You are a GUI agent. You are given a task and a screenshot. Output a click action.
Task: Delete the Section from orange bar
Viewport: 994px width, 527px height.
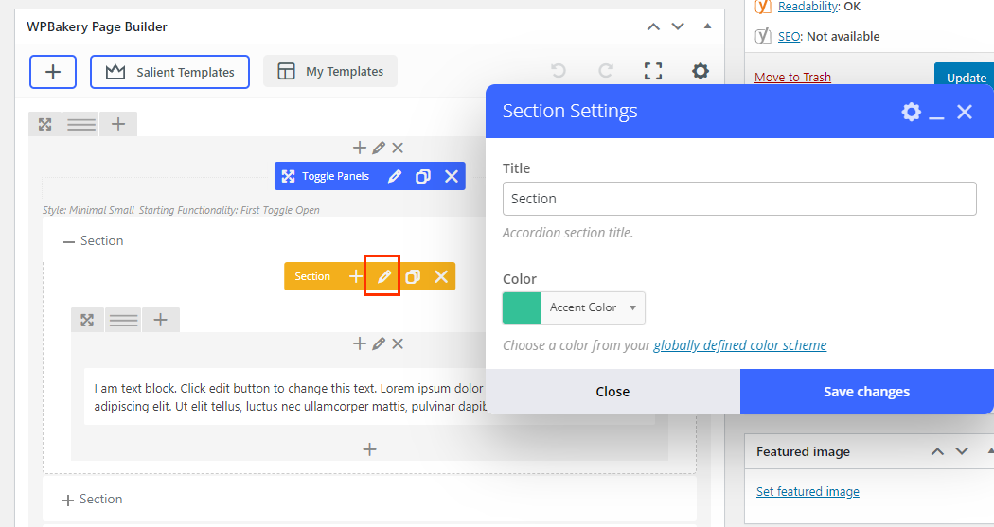click(x=441, y=276)
